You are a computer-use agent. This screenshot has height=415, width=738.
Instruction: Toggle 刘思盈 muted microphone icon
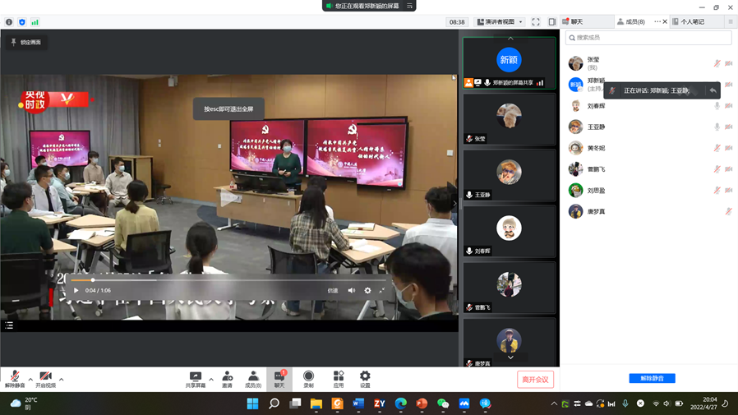coord(717,190)
